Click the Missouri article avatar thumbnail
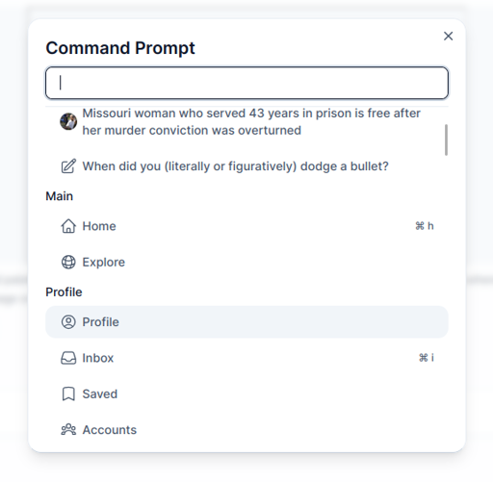The height and width of the screenshot is (482, 493). point(68,121)
